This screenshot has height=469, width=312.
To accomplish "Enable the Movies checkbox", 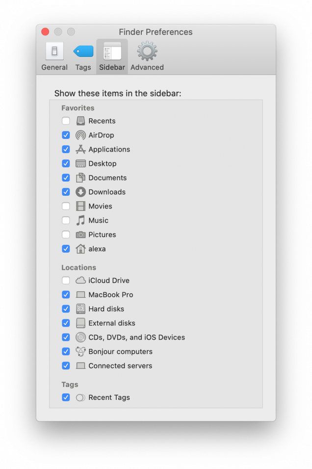I will pyautogui.click(x=66, y=206).
